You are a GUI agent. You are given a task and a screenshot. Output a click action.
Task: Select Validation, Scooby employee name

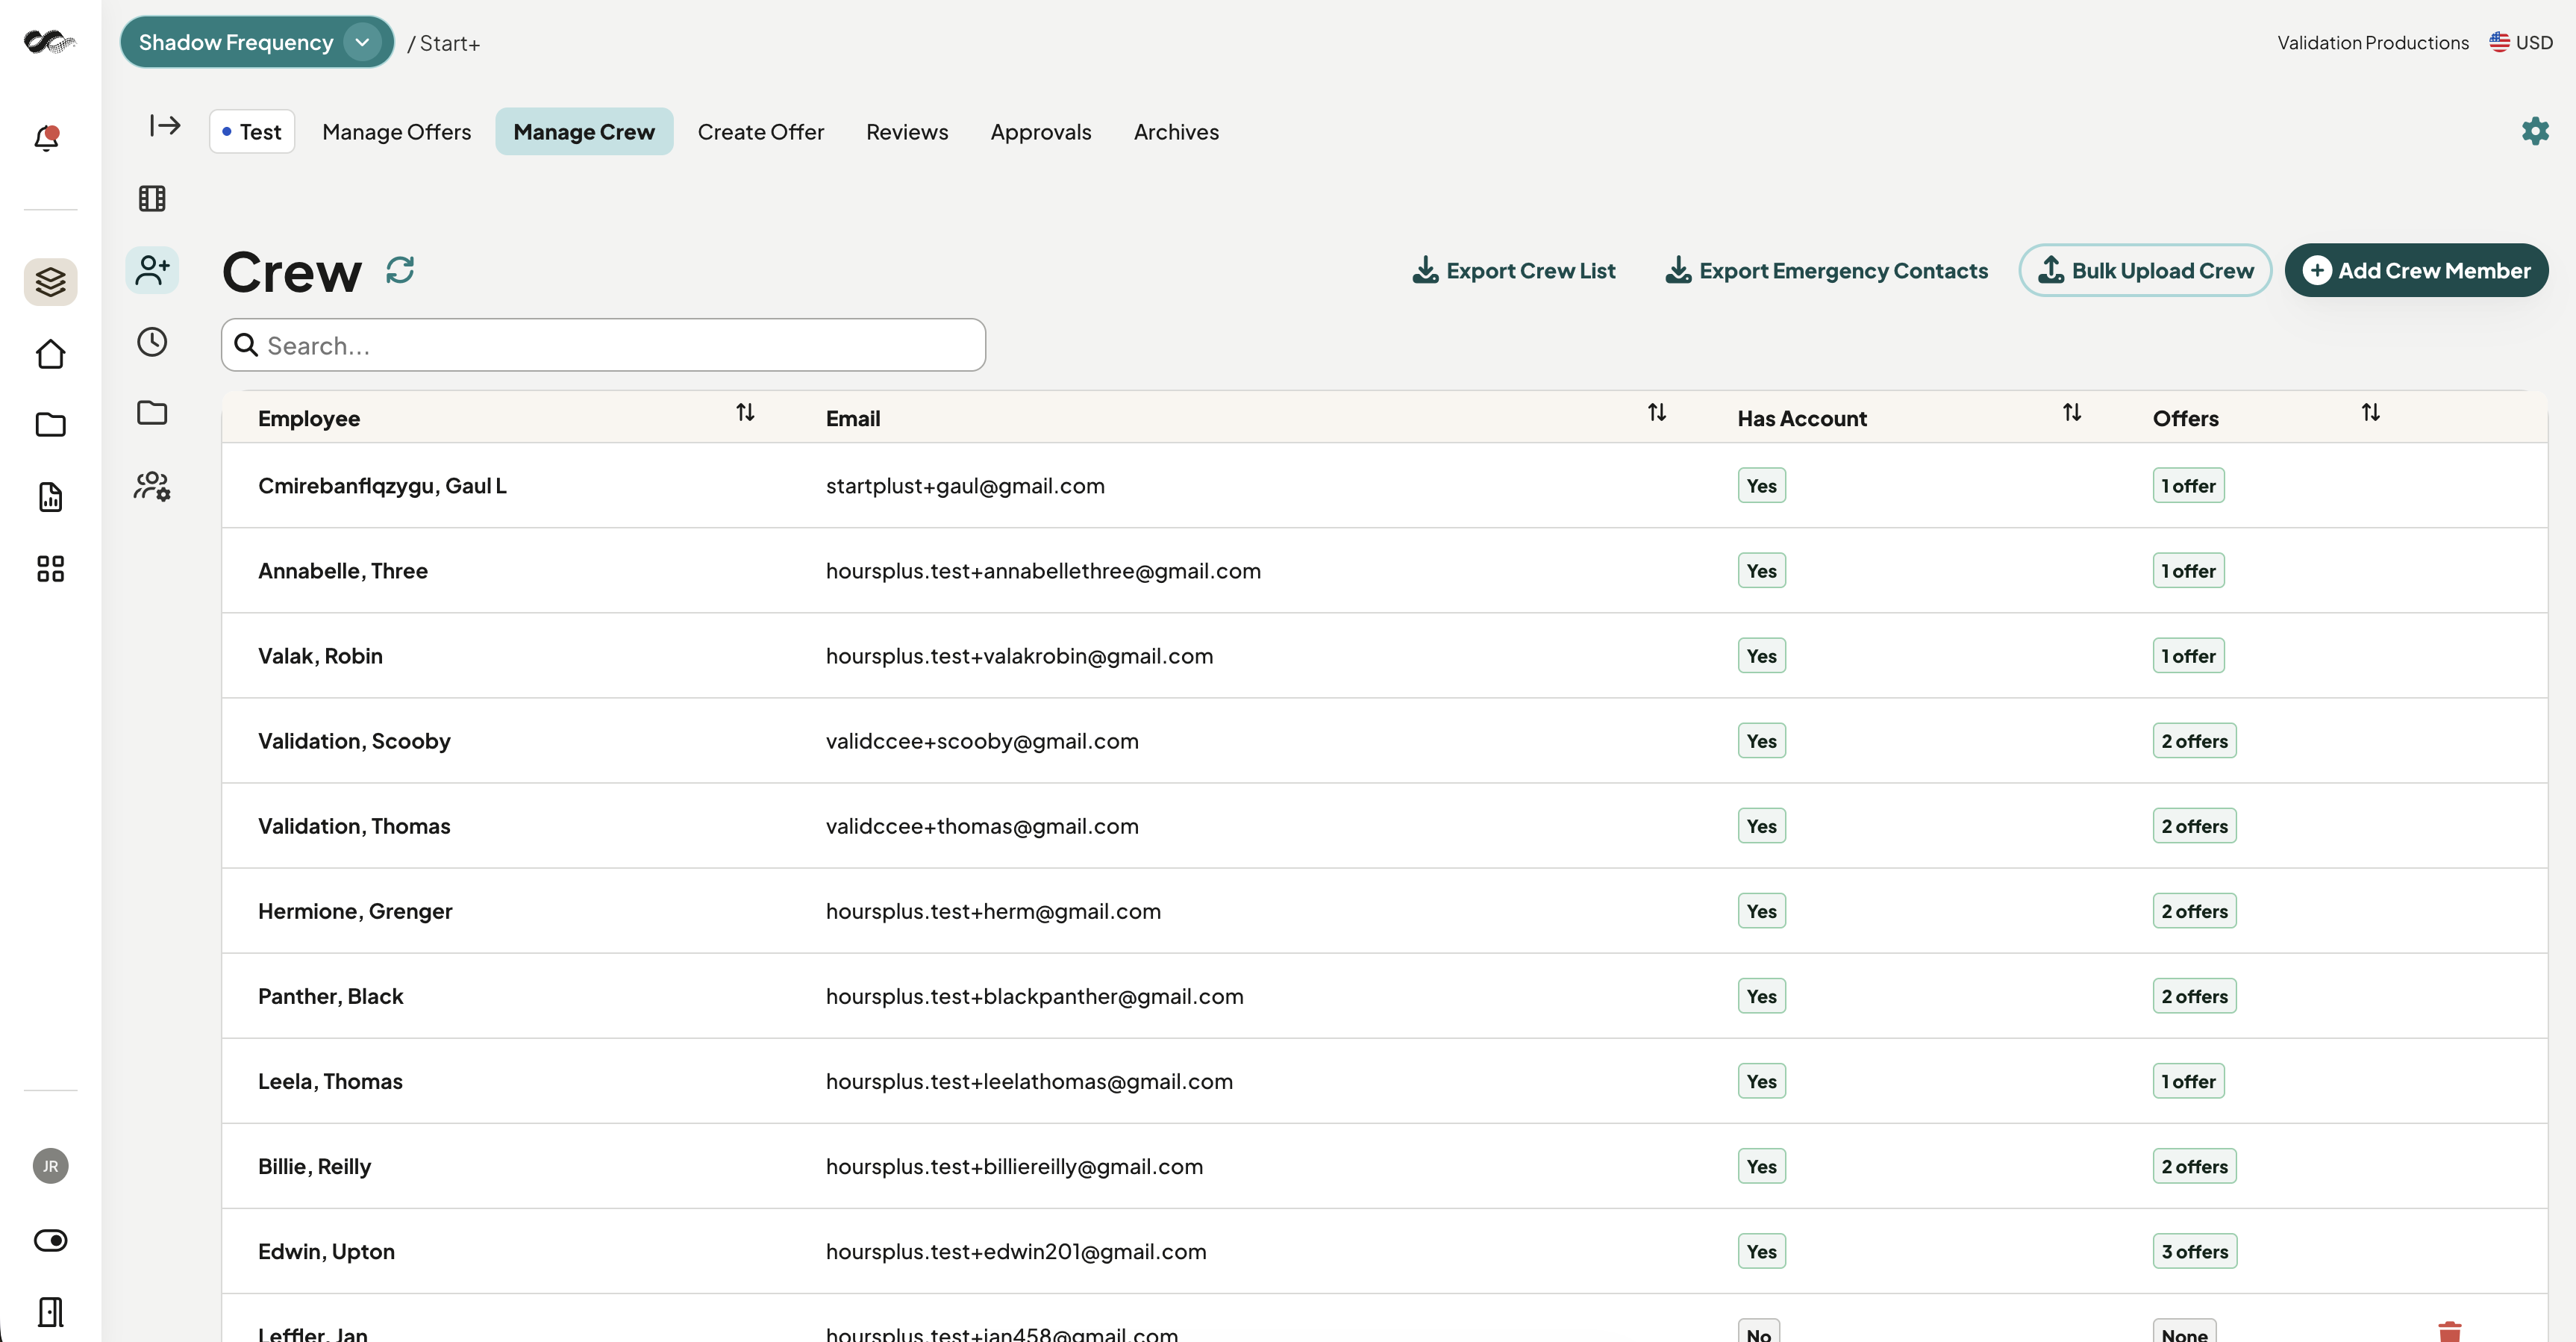tap(354, 740)
